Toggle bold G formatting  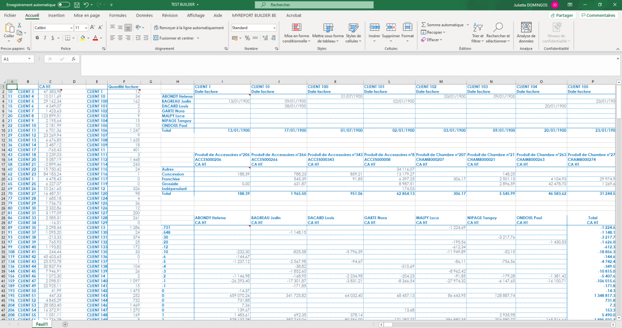37,38
